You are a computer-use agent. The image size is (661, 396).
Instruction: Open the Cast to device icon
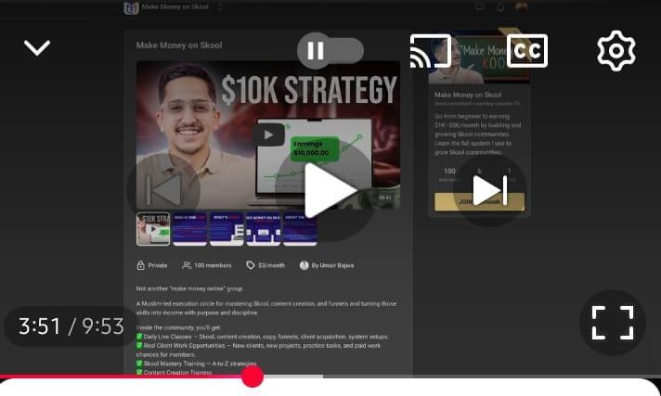(x=431, y=51)
